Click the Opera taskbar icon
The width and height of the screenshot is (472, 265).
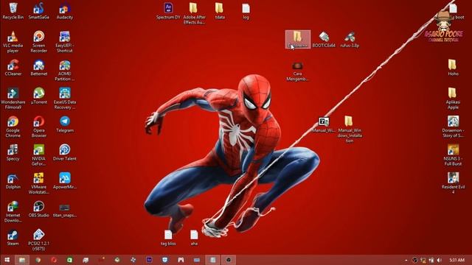(54, 260)
